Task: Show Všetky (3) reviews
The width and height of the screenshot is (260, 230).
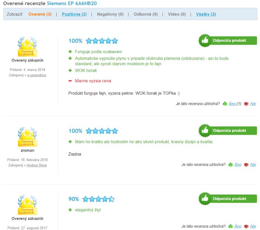Action: 206,14
